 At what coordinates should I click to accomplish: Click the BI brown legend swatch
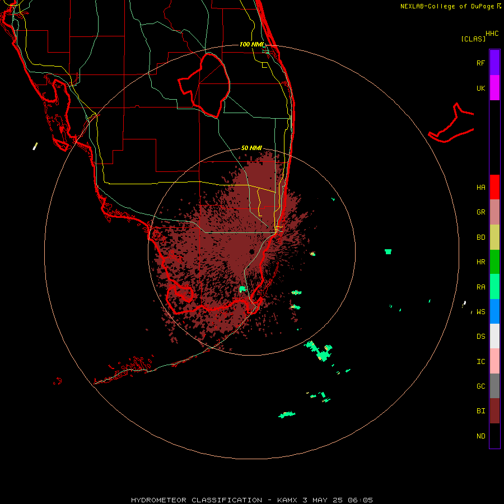tap(494, 411)
